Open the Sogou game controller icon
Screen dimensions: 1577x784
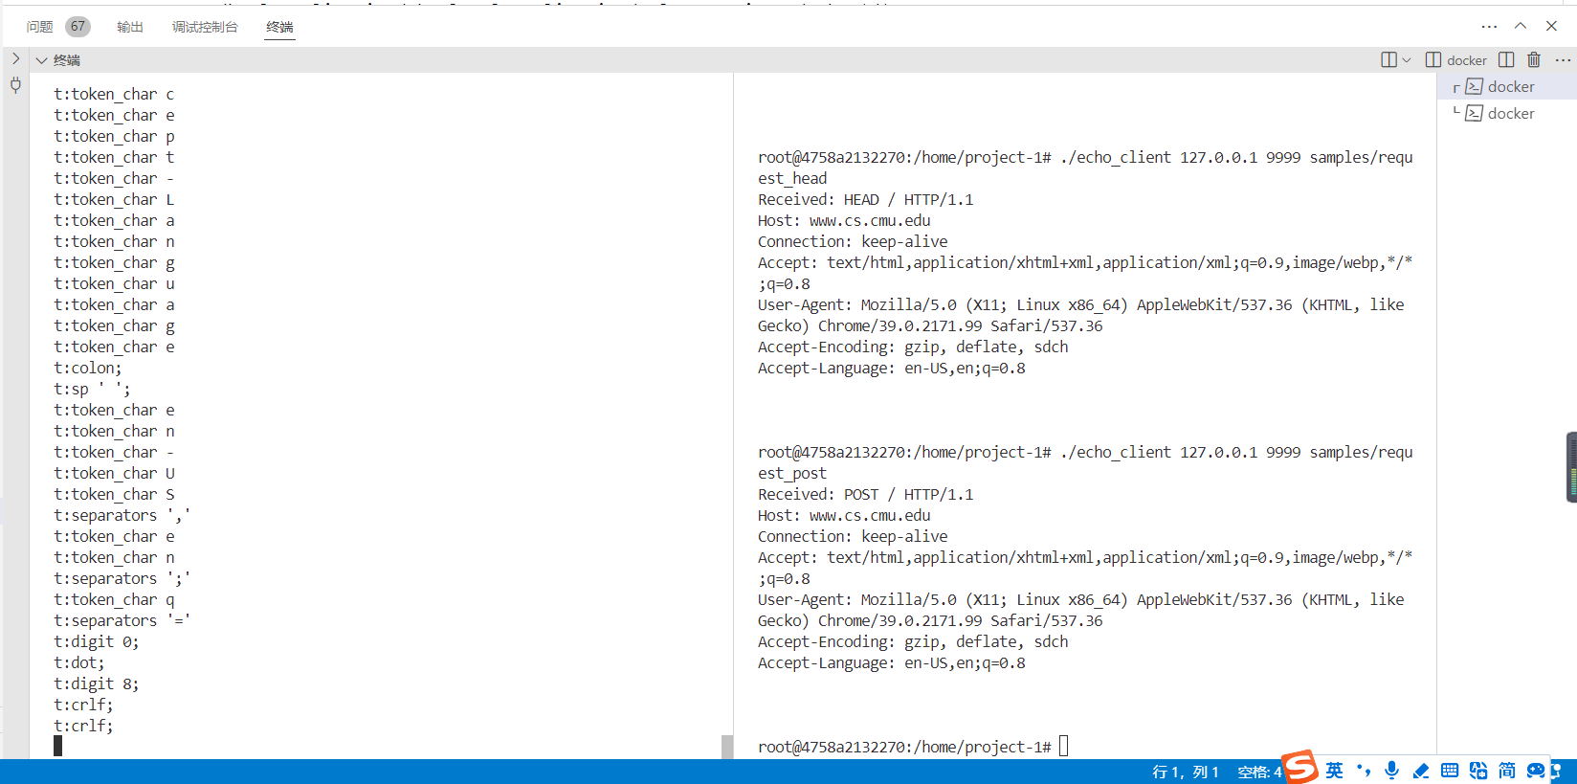pyautogui.click(x=1536, y=771)
